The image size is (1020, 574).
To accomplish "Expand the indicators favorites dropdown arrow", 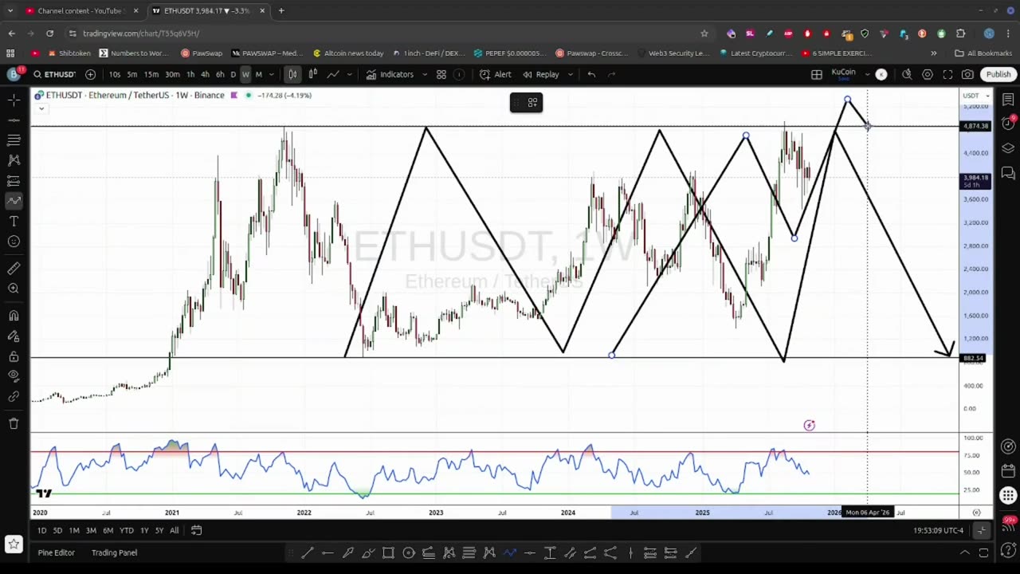I will coord(425,74).
